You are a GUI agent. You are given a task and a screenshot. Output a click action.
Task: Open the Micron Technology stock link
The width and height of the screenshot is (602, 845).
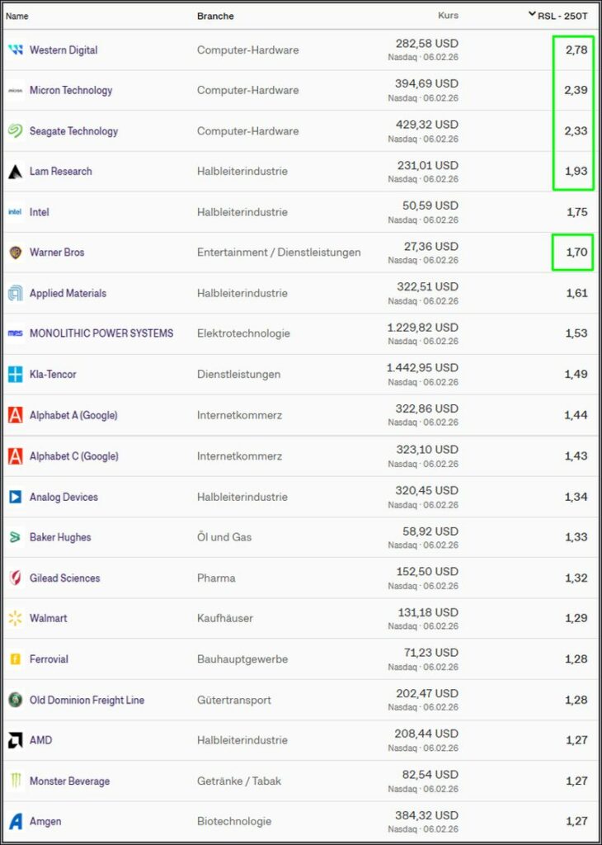click(x=71, y=91)
